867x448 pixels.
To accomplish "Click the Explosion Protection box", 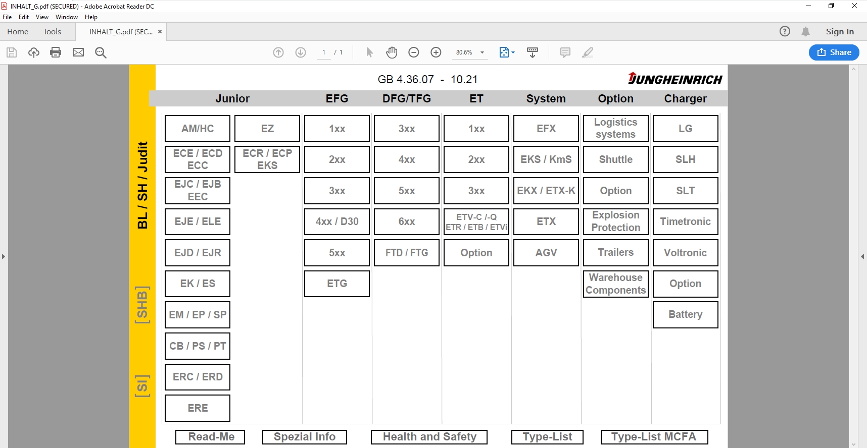I will (616, 221).
